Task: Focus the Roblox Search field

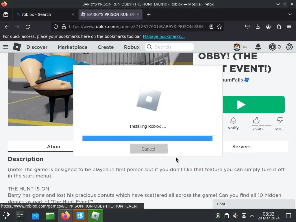Action: 169,47
